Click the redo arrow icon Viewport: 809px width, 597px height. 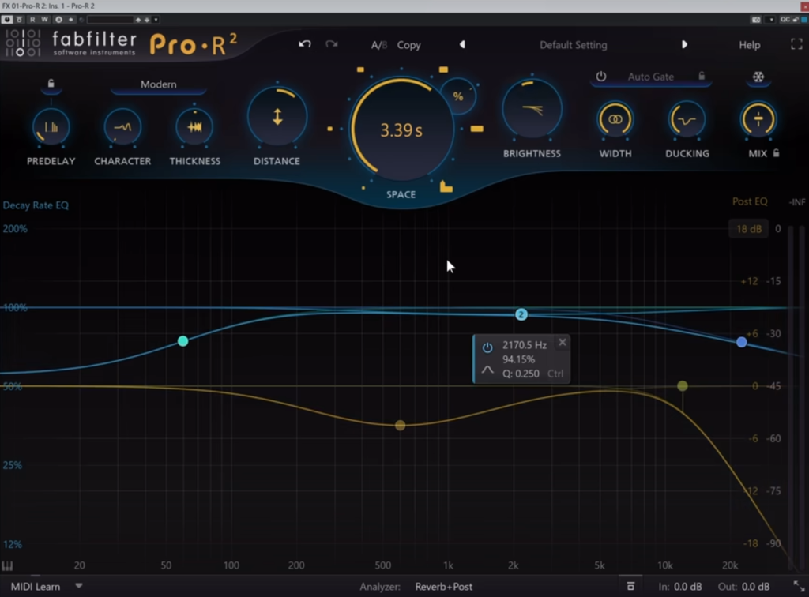click(332, 44)
